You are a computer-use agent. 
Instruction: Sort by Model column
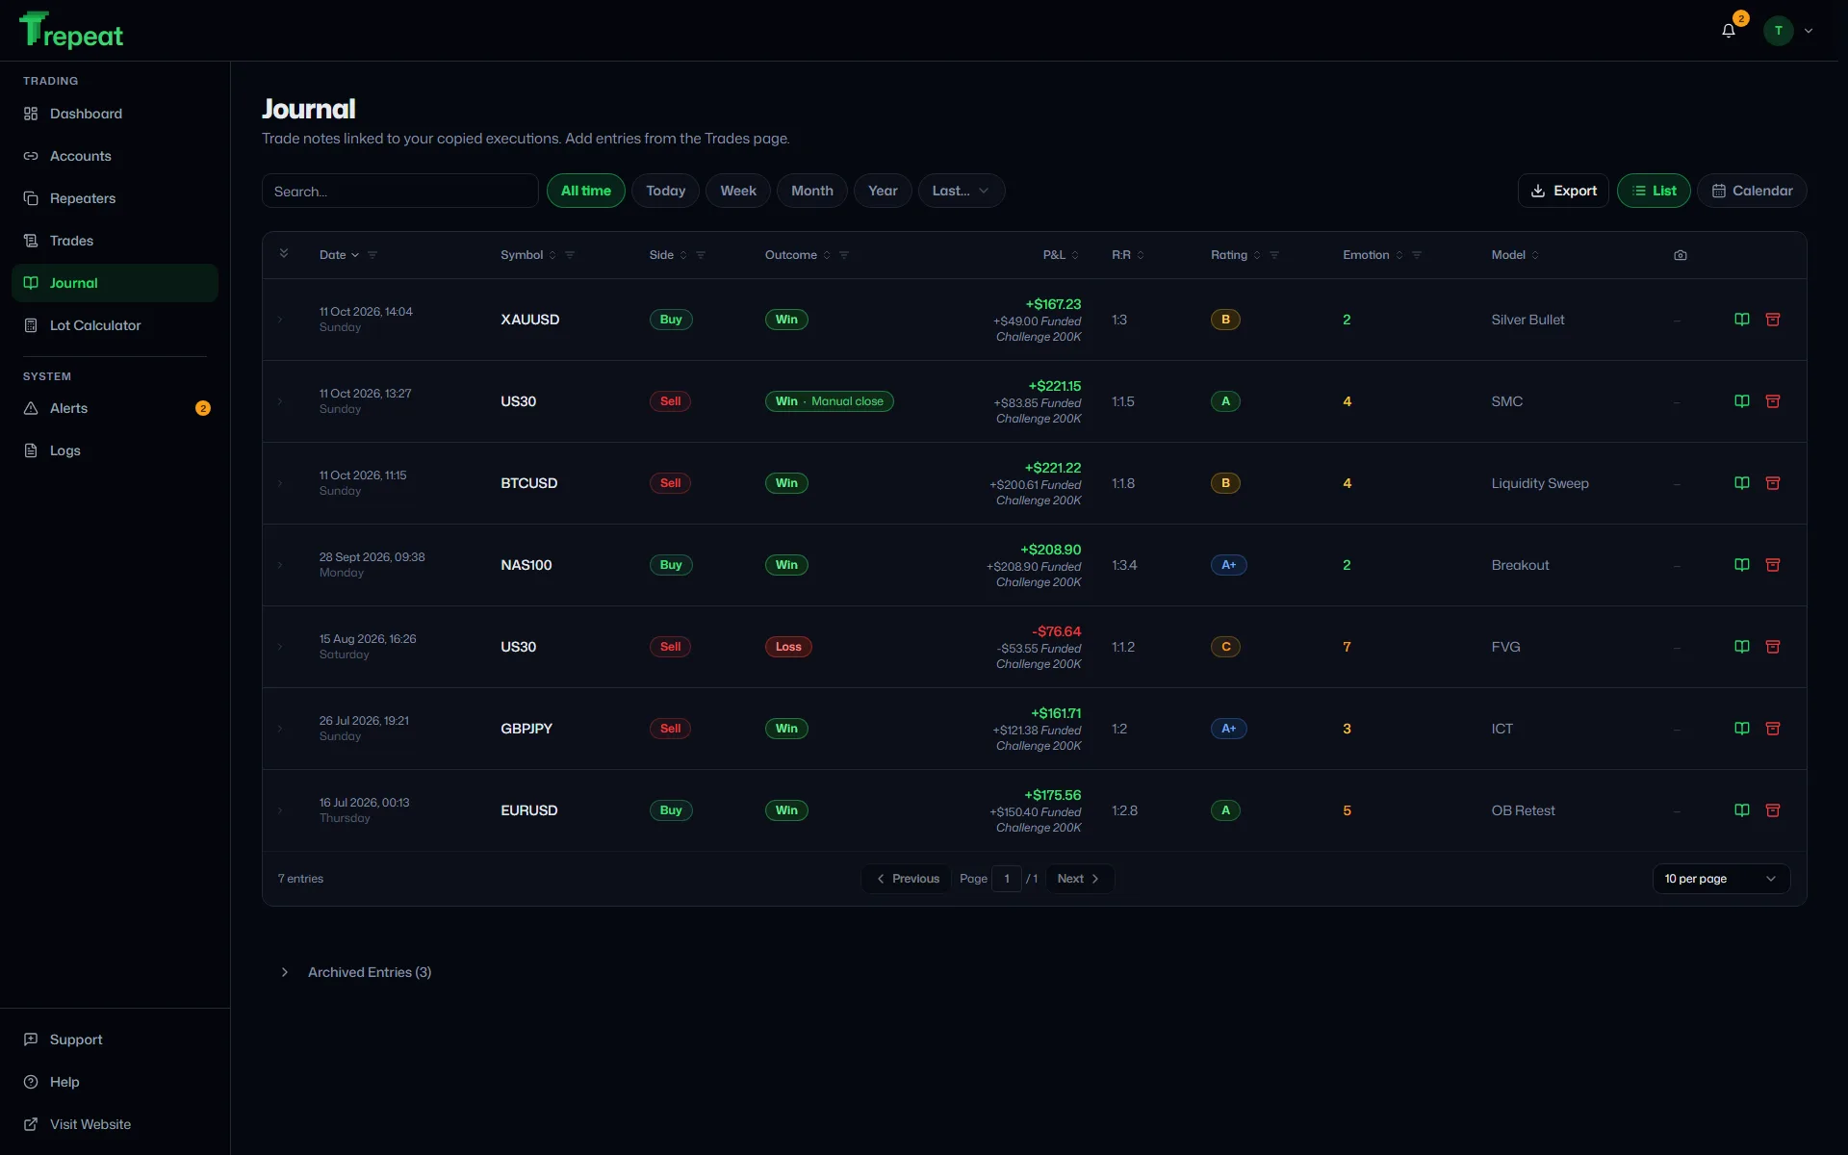[x=1515, y=255]
